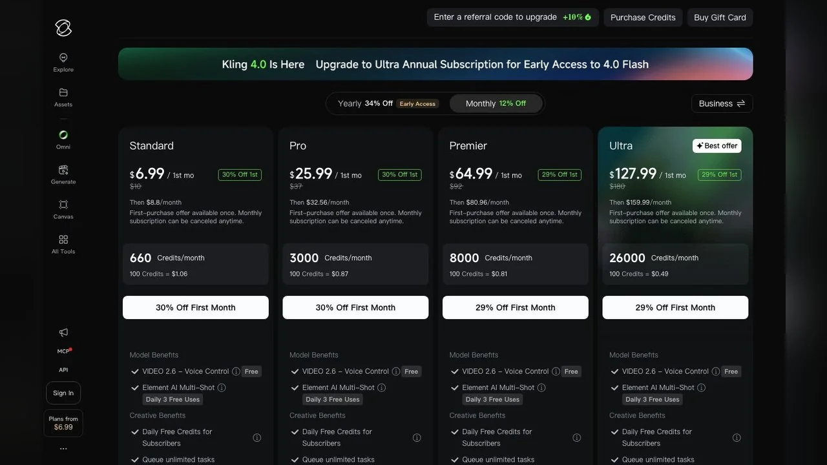Click the Ultra Best offer badge
Image resolution: width=827 pixels, height=465 pixels.
(717, 146)
